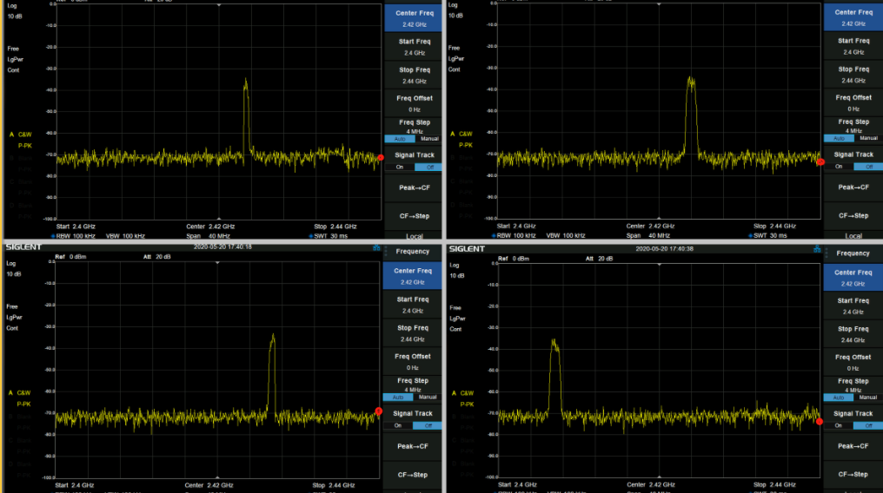Viewport: 883px width, 493px height.
Task: Open Freq Offset in 17:40:38 analyzer
Action: (853, 363)
